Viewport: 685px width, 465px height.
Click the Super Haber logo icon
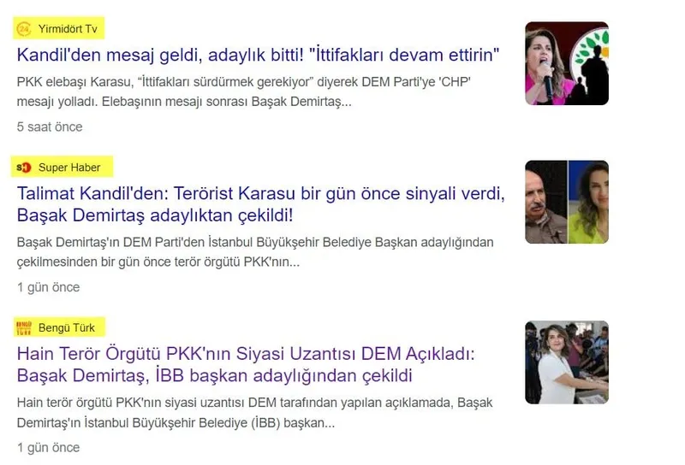(x=24, y=167)
